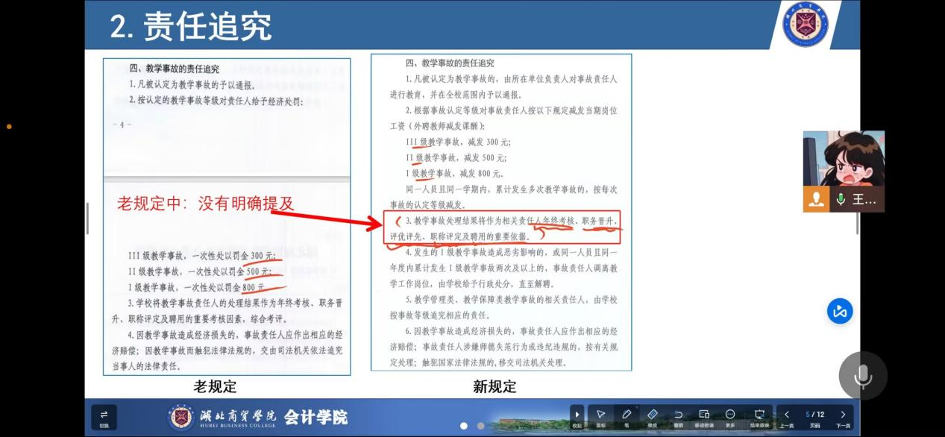Click the move courseware (移动授课) icon
Image resolution: width=945 pixels, height=437 pixels.
(704, 415)
